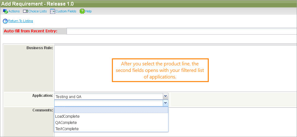297x137 pixels.
Task: Choose QAComplete from the dropdown list
Action: point(66,122)
